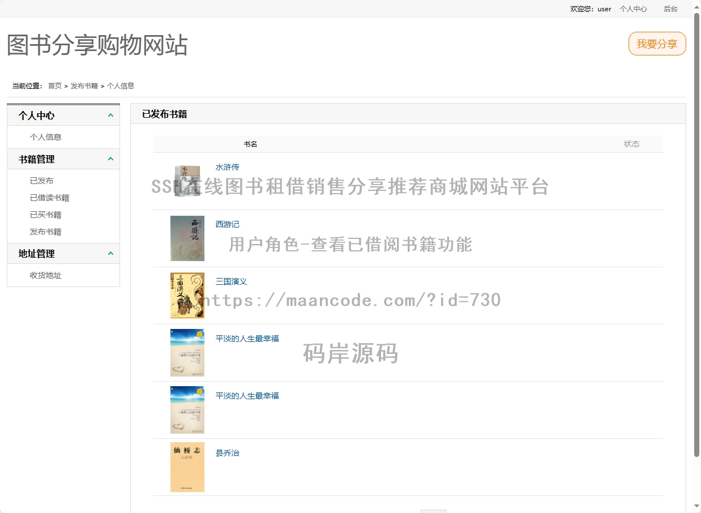Click the 三国演义 cover thumbnail
701x513 pixels.
tap(187, 296)
